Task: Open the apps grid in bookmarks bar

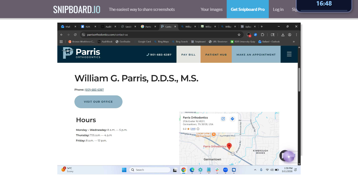Action: (x=61, y=42)
